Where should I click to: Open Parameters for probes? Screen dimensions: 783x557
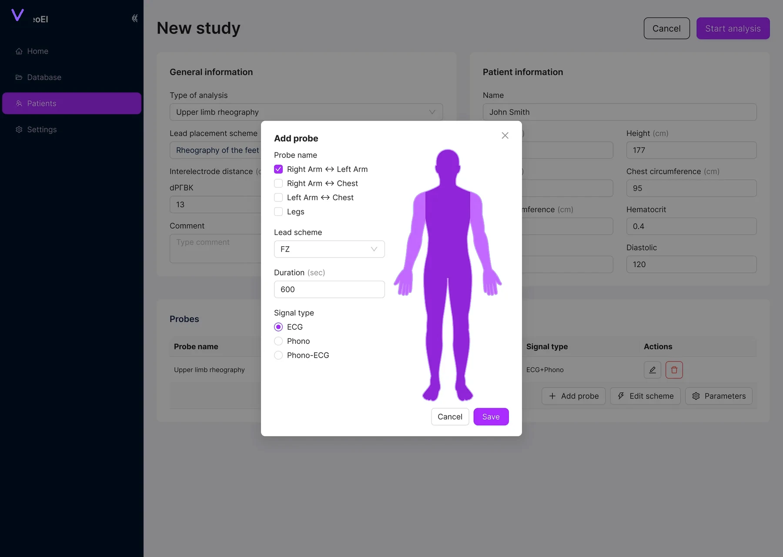point(719,396)
